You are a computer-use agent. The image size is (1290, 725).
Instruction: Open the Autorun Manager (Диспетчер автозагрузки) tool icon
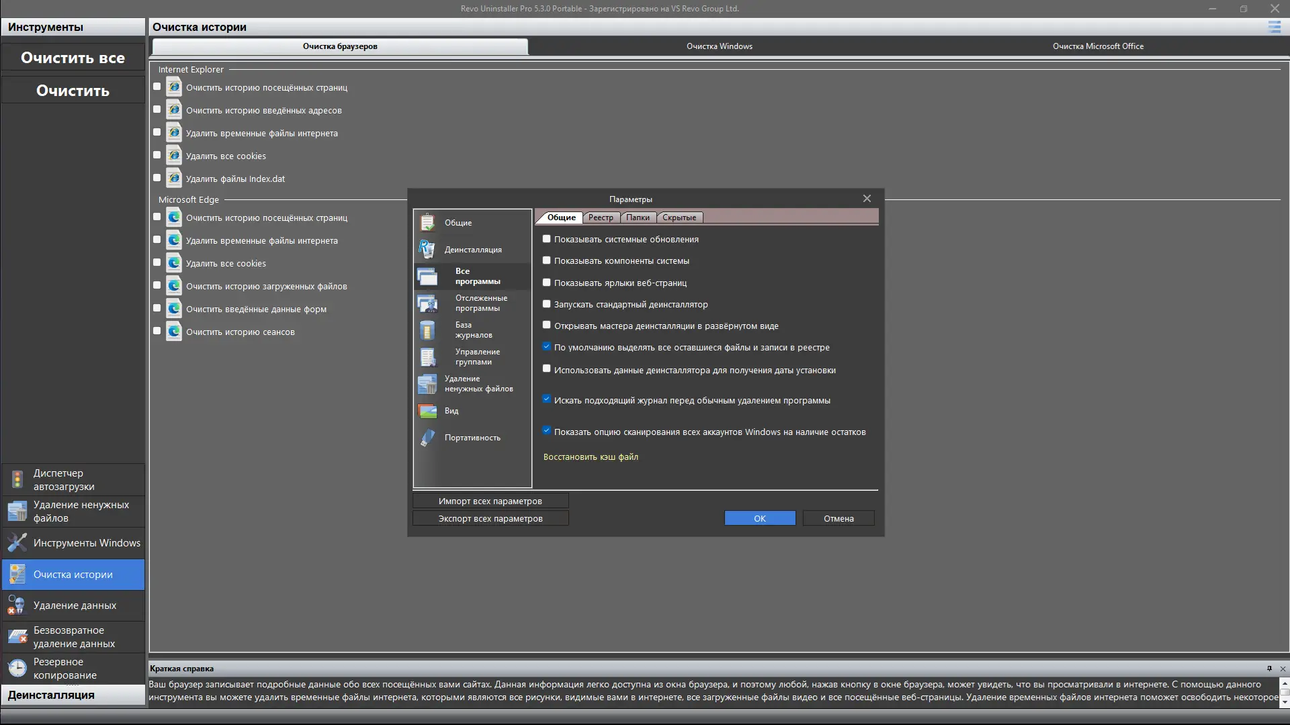pyautogui.click(x=17, y=479)
